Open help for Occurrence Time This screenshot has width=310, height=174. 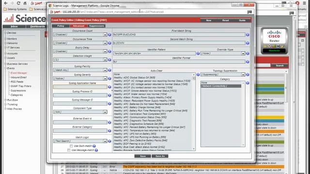tap(109, 43)
